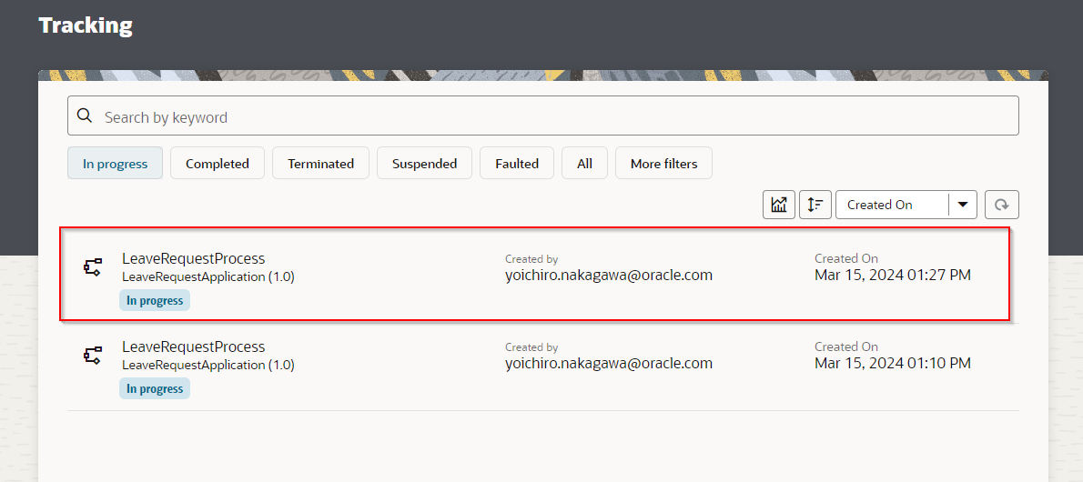Click process icon of 01:10 PM instance
Screen dimensions: 1083x482
click(x=93, y=356)
